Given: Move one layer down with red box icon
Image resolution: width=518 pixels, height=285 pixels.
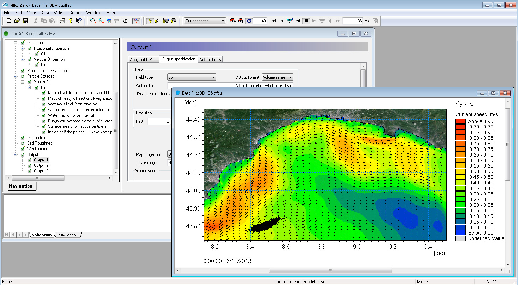Looking at the screenshot, I should 241,21.
